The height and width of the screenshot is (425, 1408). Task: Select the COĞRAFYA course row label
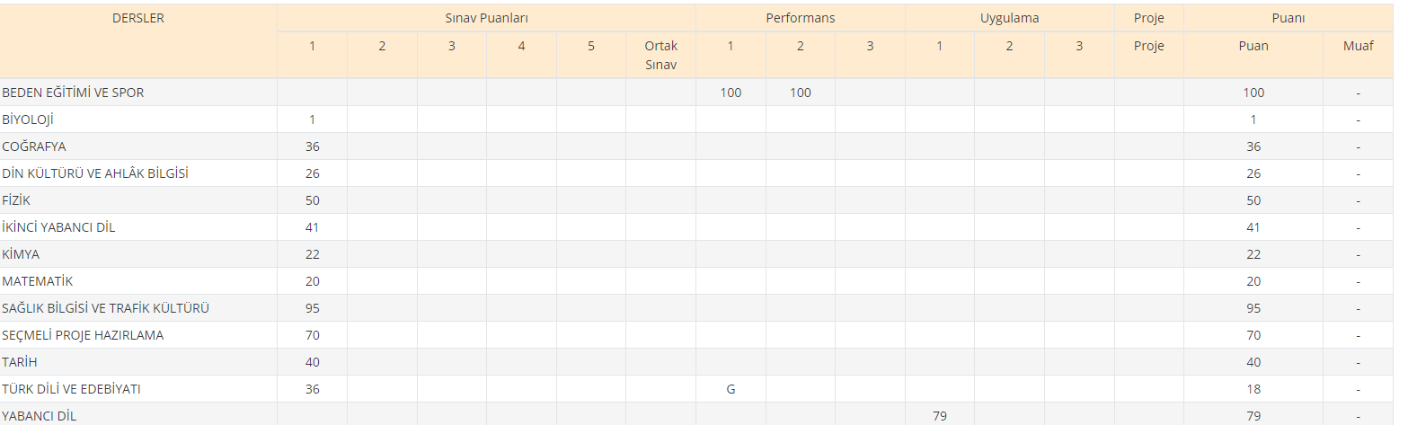coord(34,146)
